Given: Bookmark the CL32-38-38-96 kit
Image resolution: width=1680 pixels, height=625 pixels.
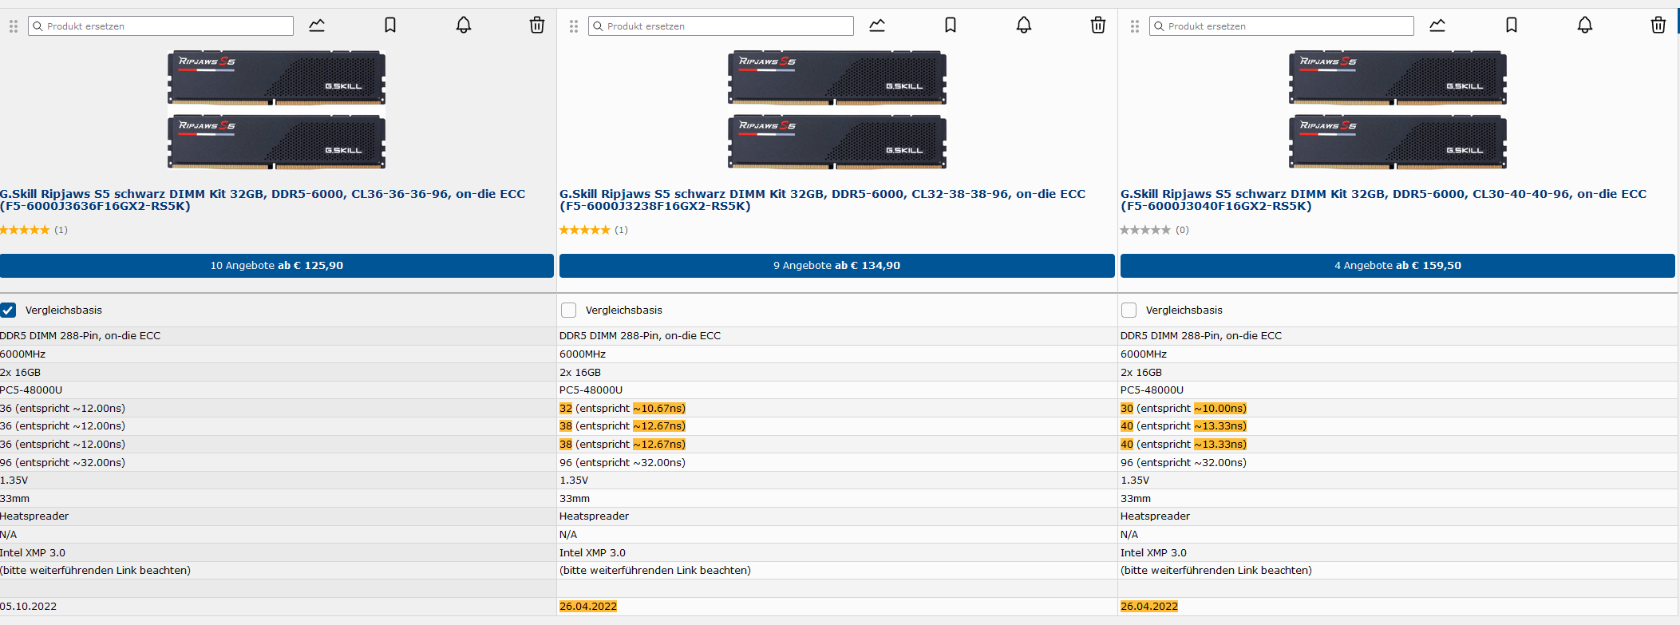Looking at the screenshot, I should (951, 26).
